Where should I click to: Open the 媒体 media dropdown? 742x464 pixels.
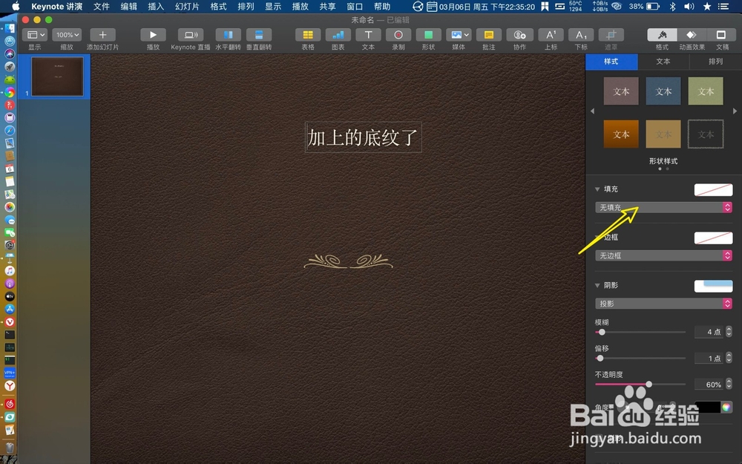coord(459,35)
